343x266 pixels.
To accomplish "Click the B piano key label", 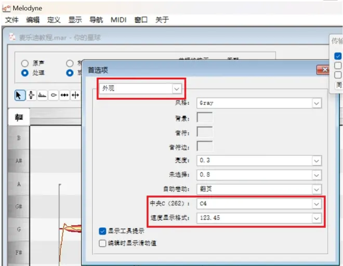I will tap(19, 138).
